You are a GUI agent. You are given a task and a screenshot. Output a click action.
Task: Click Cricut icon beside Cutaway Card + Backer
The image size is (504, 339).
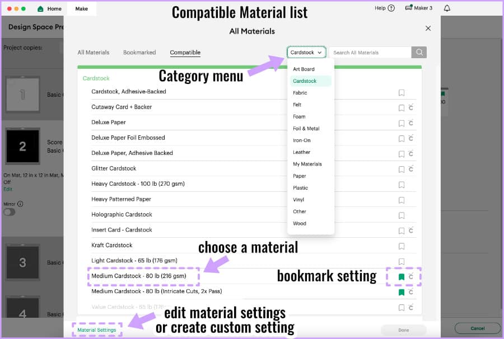(411, 107)
